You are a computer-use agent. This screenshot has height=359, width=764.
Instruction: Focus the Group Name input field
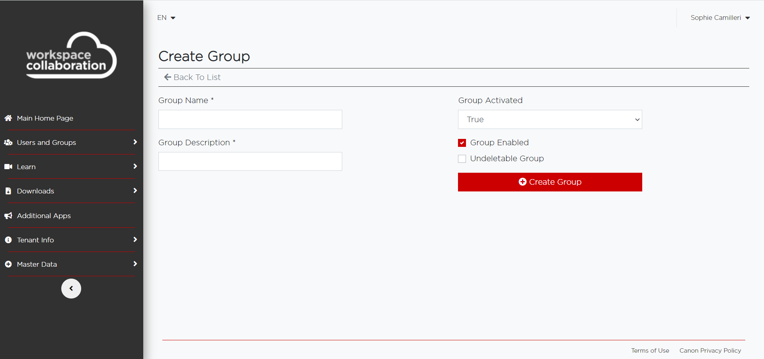tap(250, 119)
